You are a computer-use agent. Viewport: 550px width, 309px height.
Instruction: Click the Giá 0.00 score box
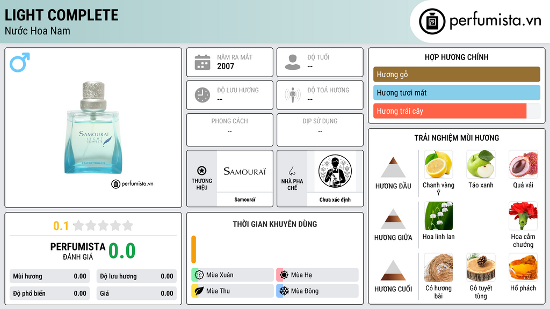[136, 293]
